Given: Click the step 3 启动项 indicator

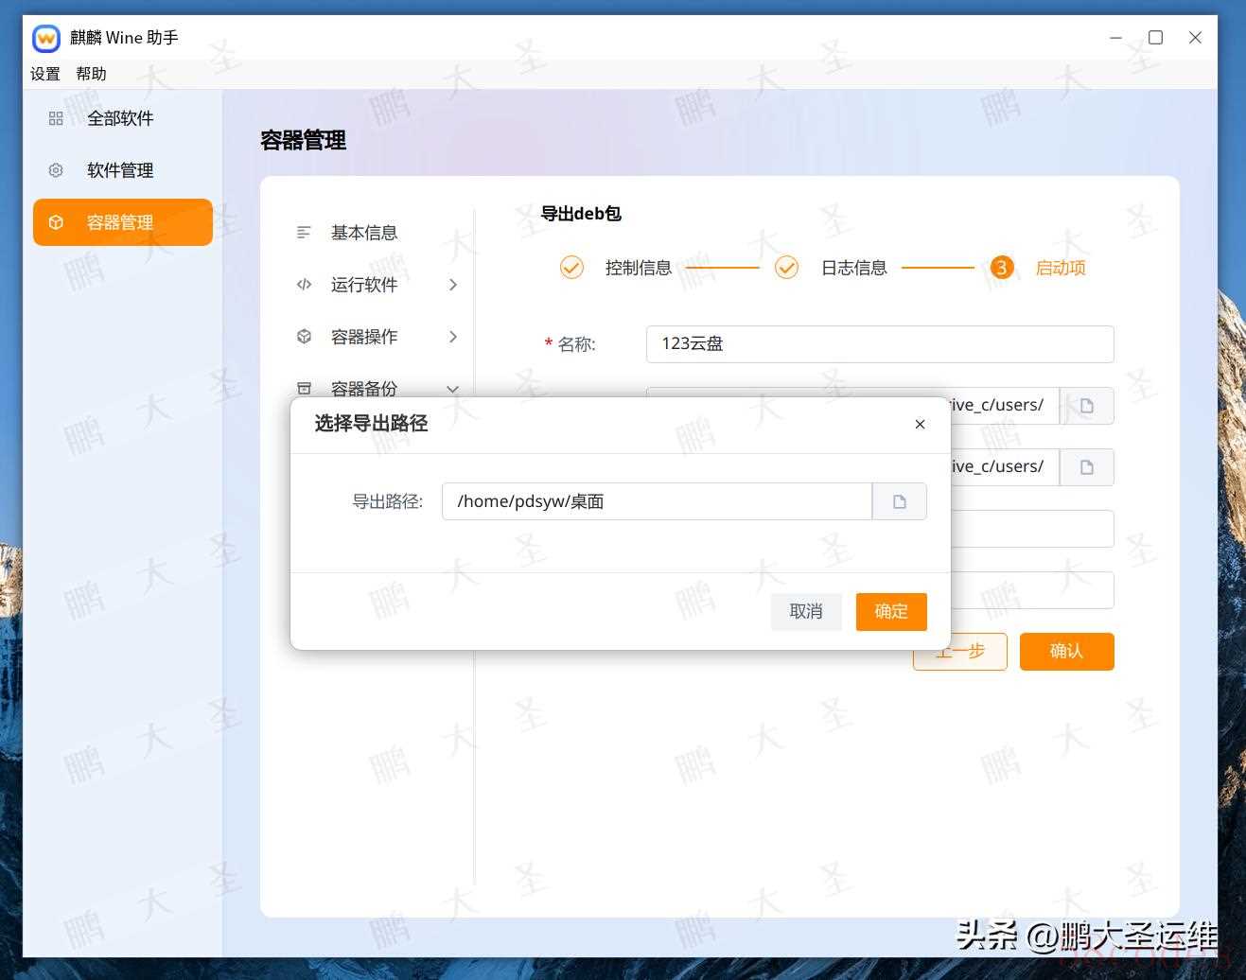Looking at the screenshot, I should pyautogui.click(x=1002, y=268).
